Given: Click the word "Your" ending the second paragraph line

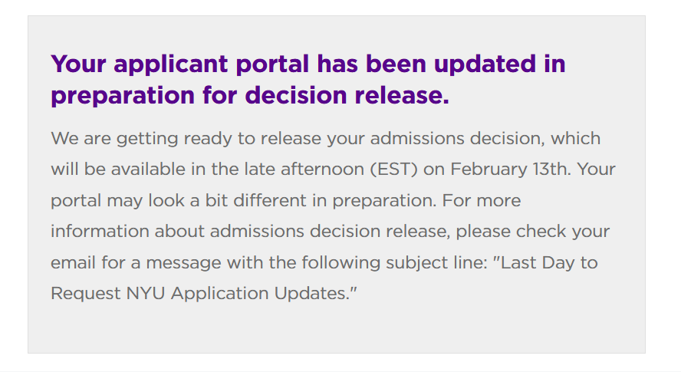Looking at the screenshot, I should click(597, 169).
